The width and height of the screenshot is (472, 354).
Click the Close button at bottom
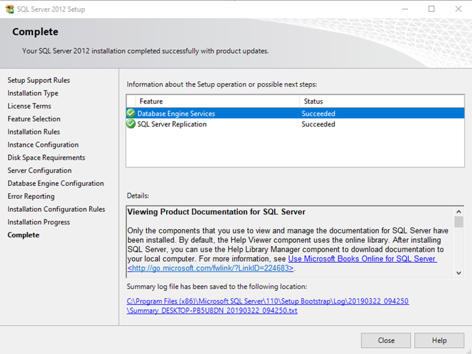click(x=386, y=340)
